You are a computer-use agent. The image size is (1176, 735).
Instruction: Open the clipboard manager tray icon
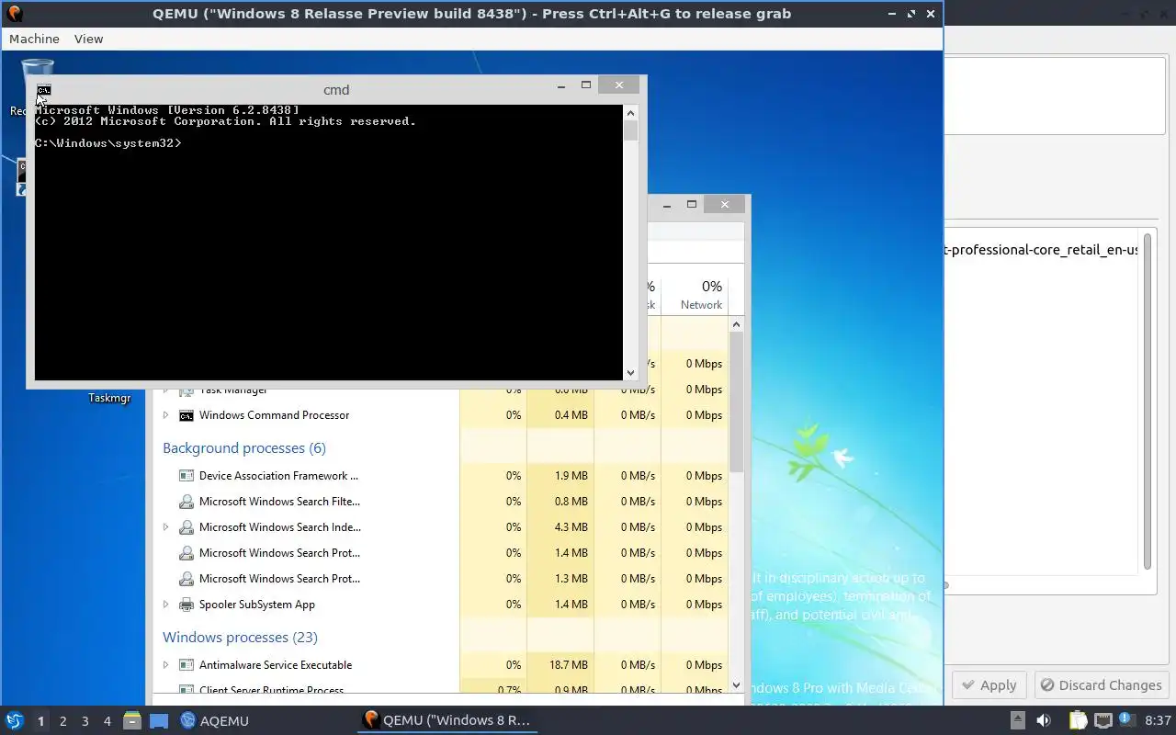coord(1079,720)
